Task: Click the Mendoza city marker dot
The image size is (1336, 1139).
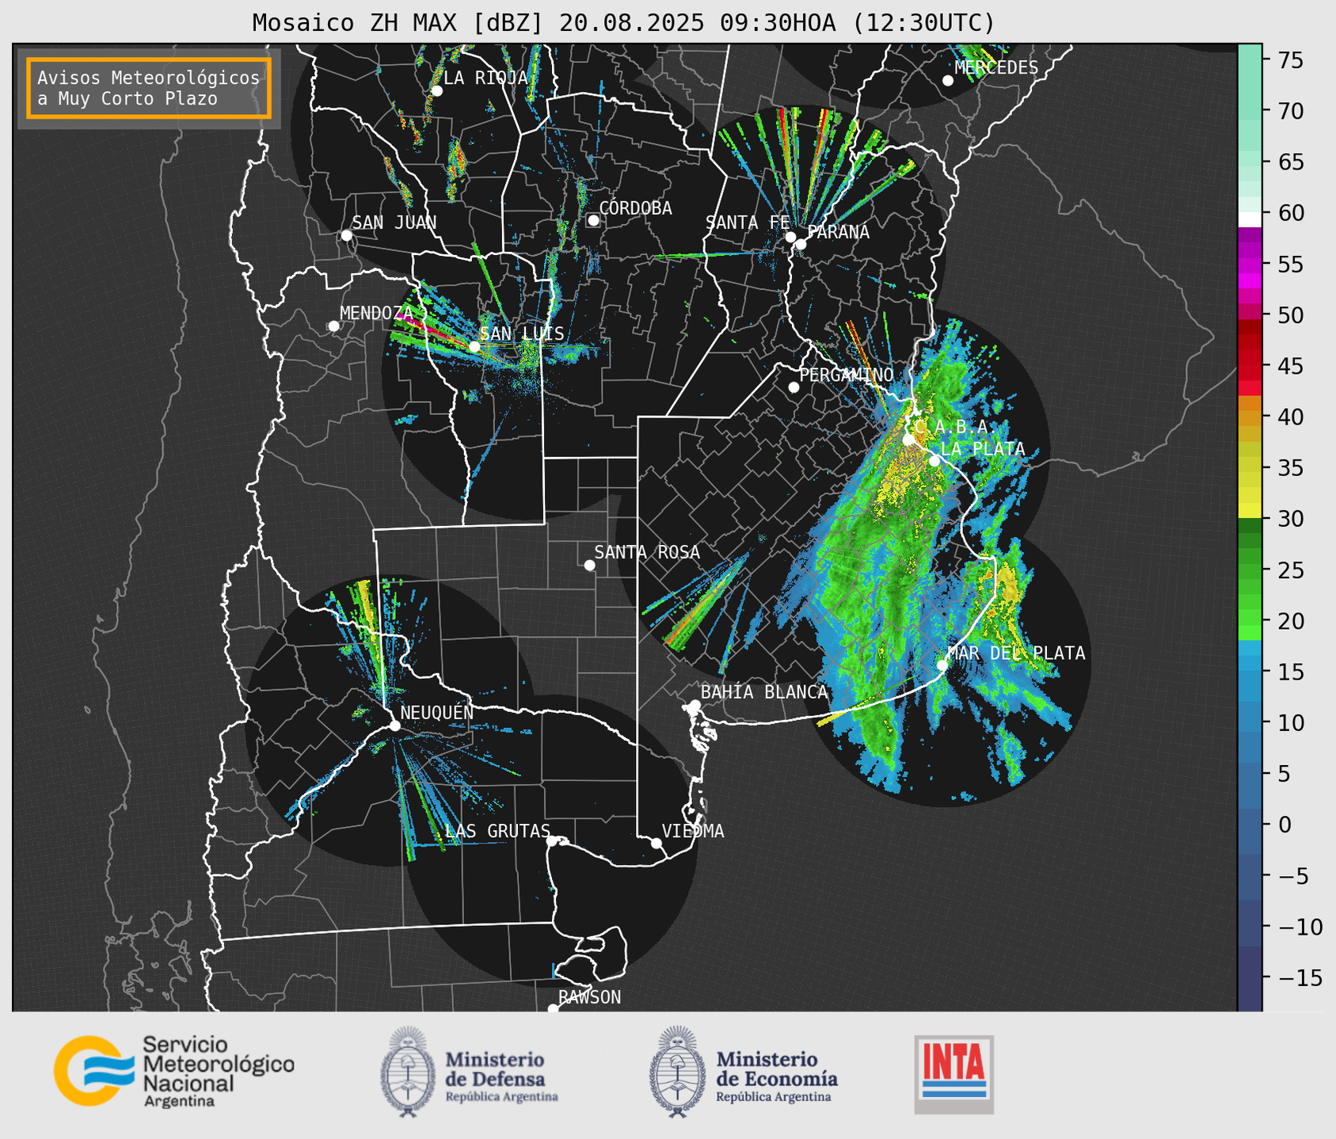Action: 333,326
